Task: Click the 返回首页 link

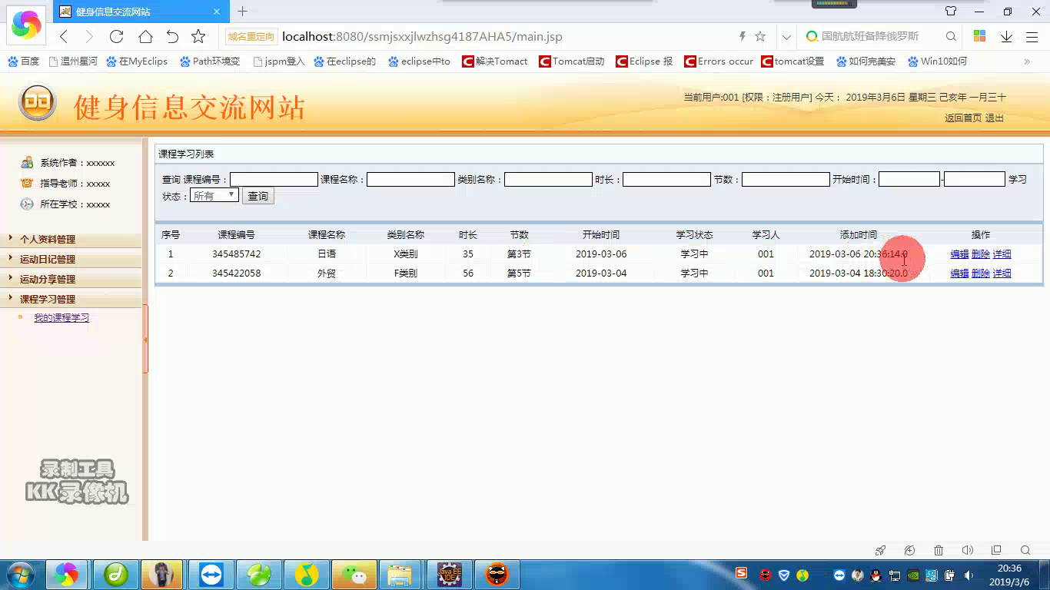Action: pos(963,118)
